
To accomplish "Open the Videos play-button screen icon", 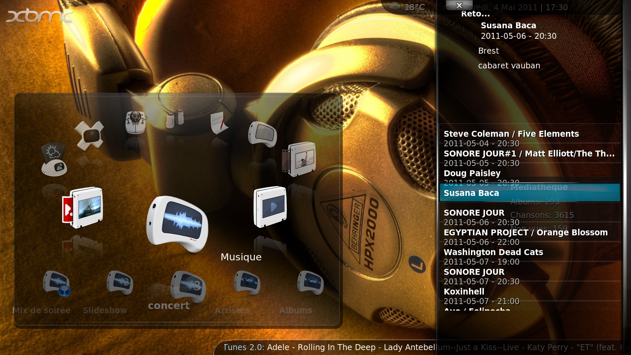I will (270, 207).
